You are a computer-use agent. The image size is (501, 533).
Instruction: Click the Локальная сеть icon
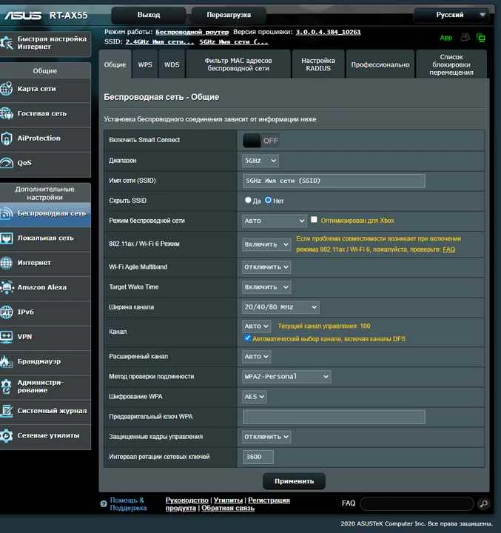[x=6, y=238]
